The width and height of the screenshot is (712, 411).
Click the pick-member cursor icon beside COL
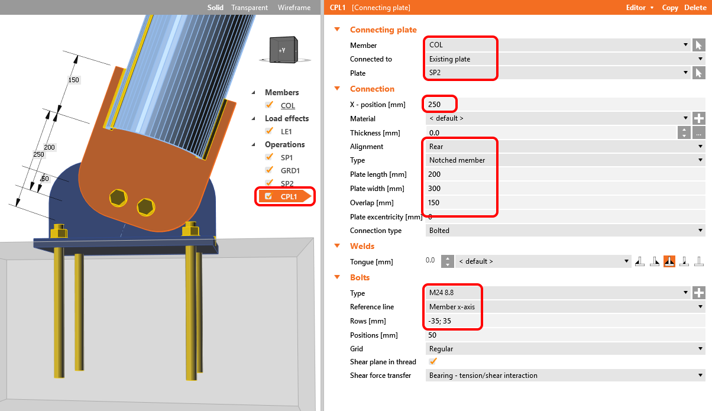[x=699, y=45]
